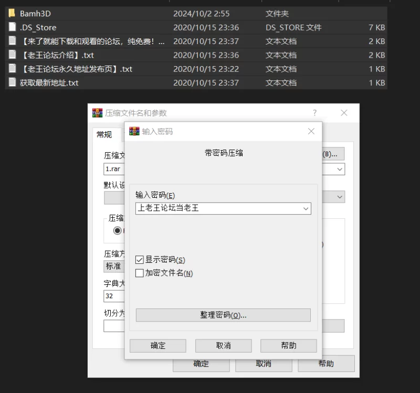Click the 1.rar archive name field

click(x=114, y=169)
